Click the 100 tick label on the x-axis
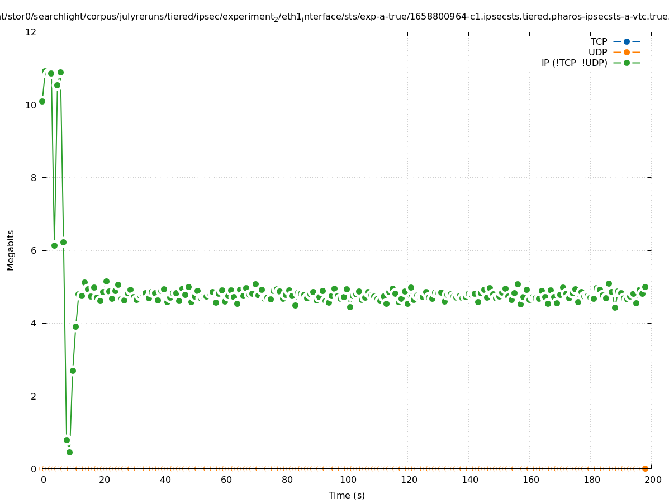This screenshot has height=503, width=669. pyautogui.click(x=348, y=480)
